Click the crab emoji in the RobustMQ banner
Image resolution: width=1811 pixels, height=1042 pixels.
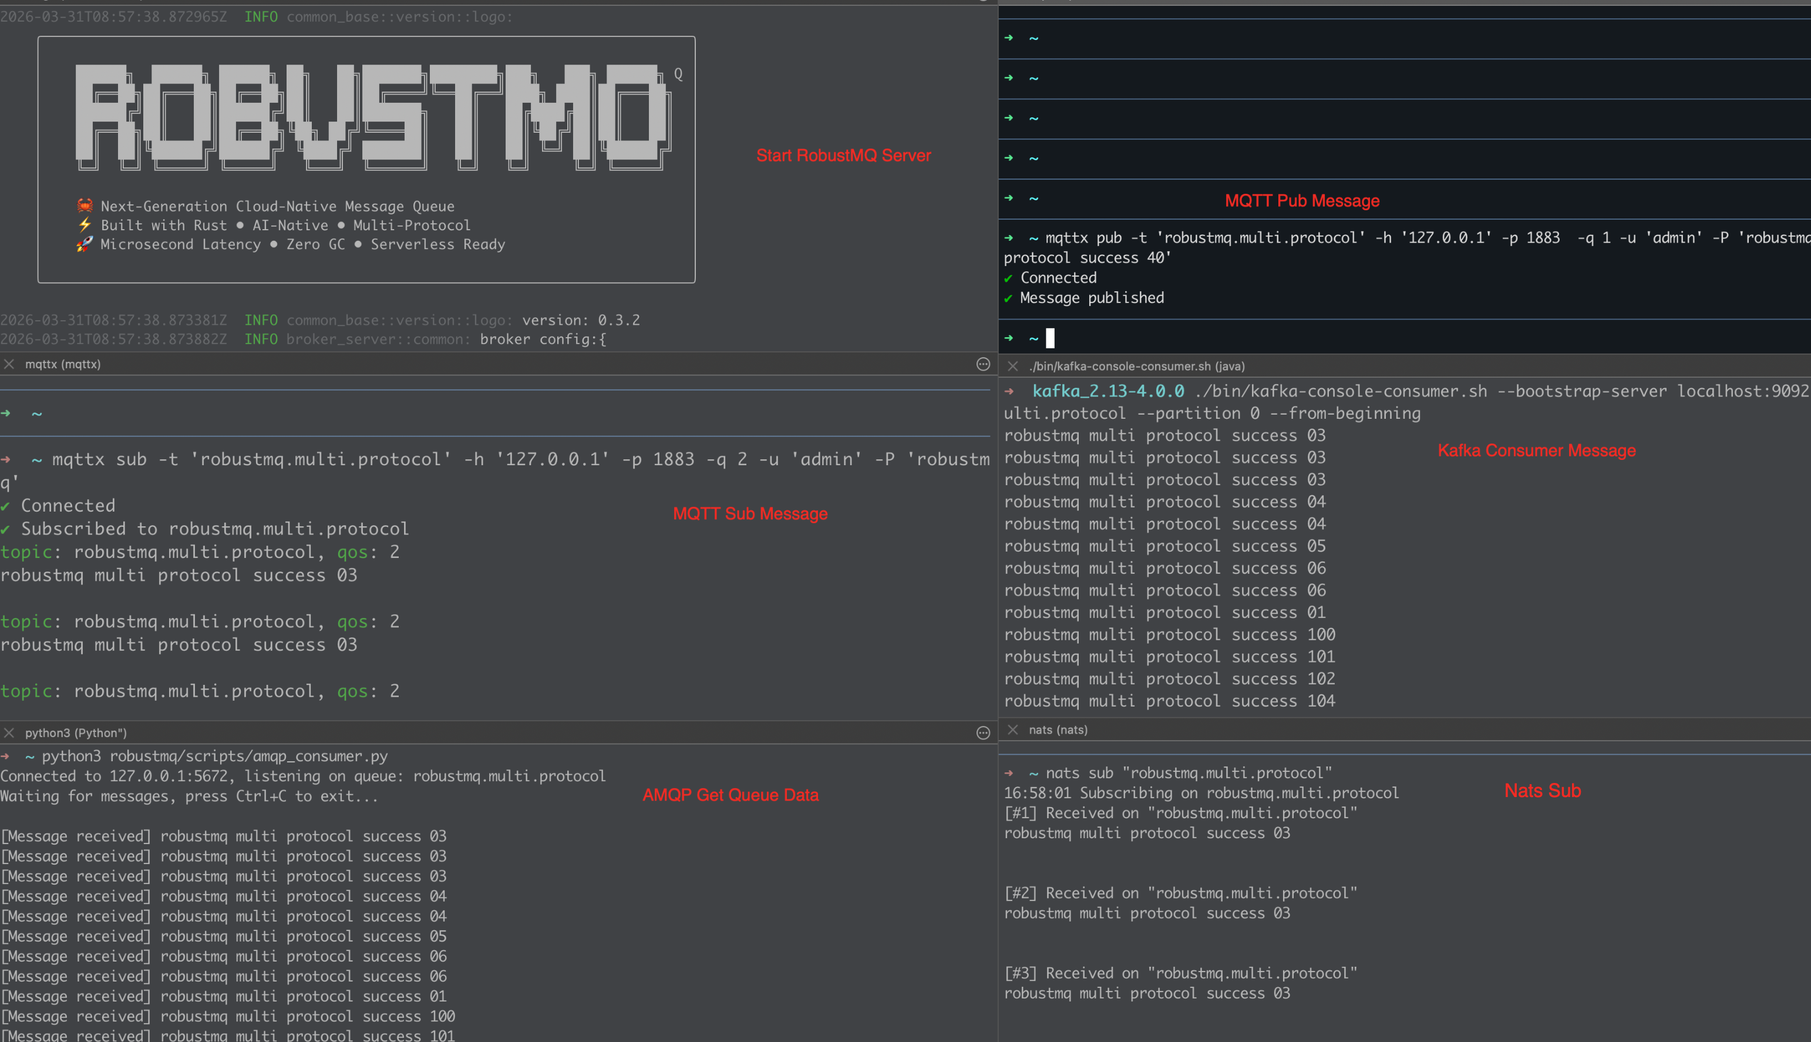click(x=85, y=206)
